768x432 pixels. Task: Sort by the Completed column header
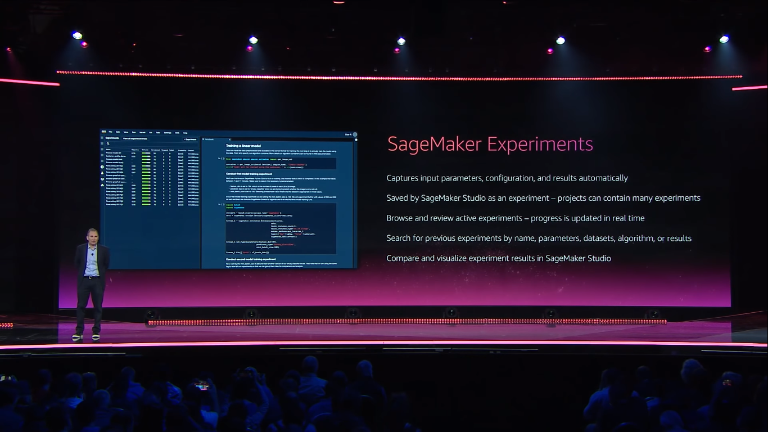click(155, 150)
